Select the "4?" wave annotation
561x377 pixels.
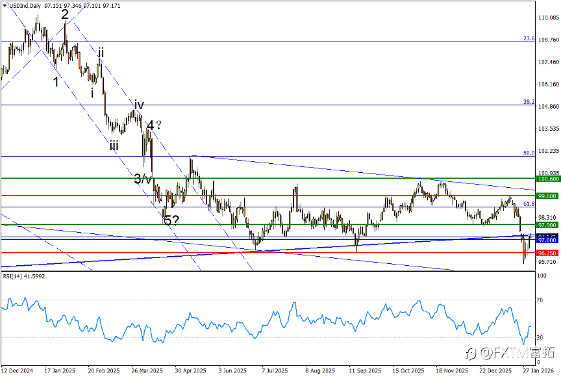(x=154, y=125)
